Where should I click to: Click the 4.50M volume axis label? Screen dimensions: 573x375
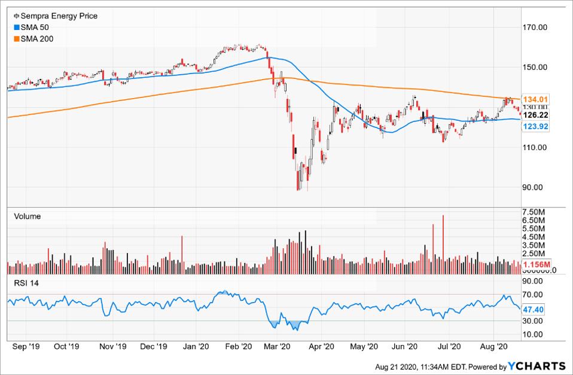coord(534,237)
